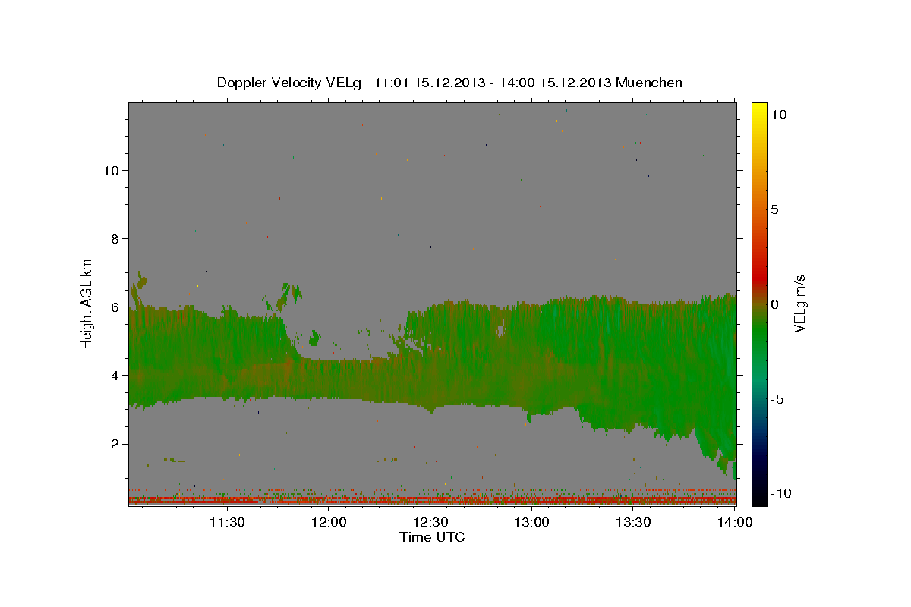Screen dimensions: 911x607
Task: Click the colorbar value -5
Action: pyautogui.click(x=778, y=399)
